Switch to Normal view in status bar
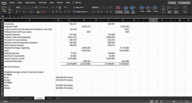Screen dimensions: 192x103 [x=152, y=101]
